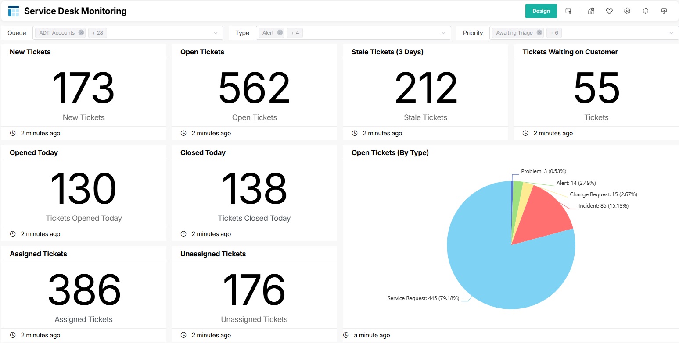Image resolution: width=679 pixels, height=343 pixels.
Task: Expand the Type filter dropdown
Action: (x=443, y=32)
